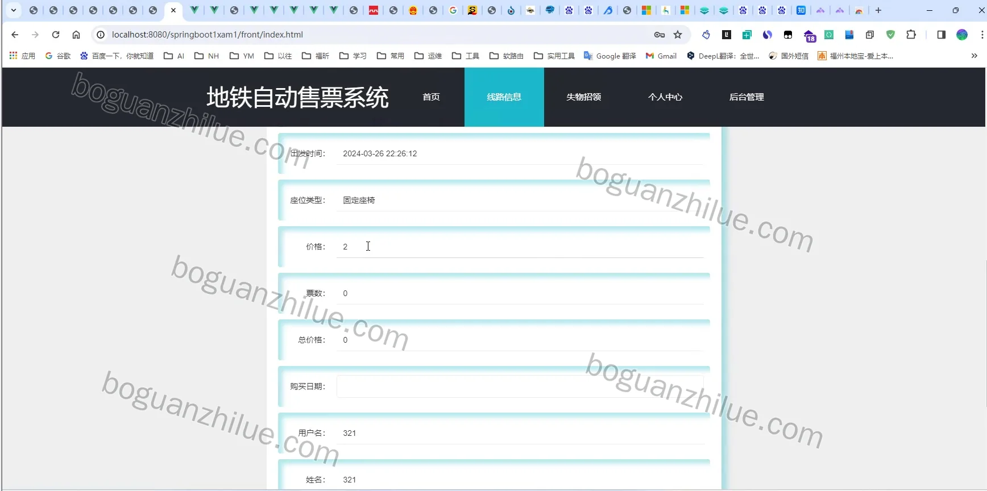
Task: Open the Chrome three-dot menu
Action: pos(982,35)
